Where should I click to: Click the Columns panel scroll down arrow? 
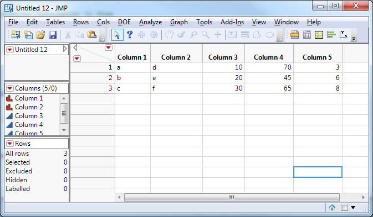(64, 130)
